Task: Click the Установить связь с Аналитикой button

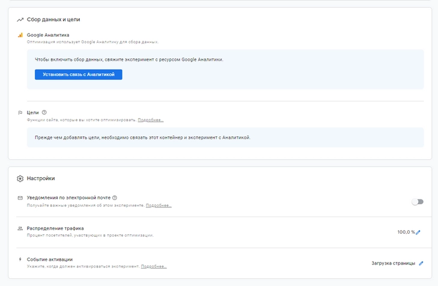Action: pyautogui.click(x=79, y=75)
